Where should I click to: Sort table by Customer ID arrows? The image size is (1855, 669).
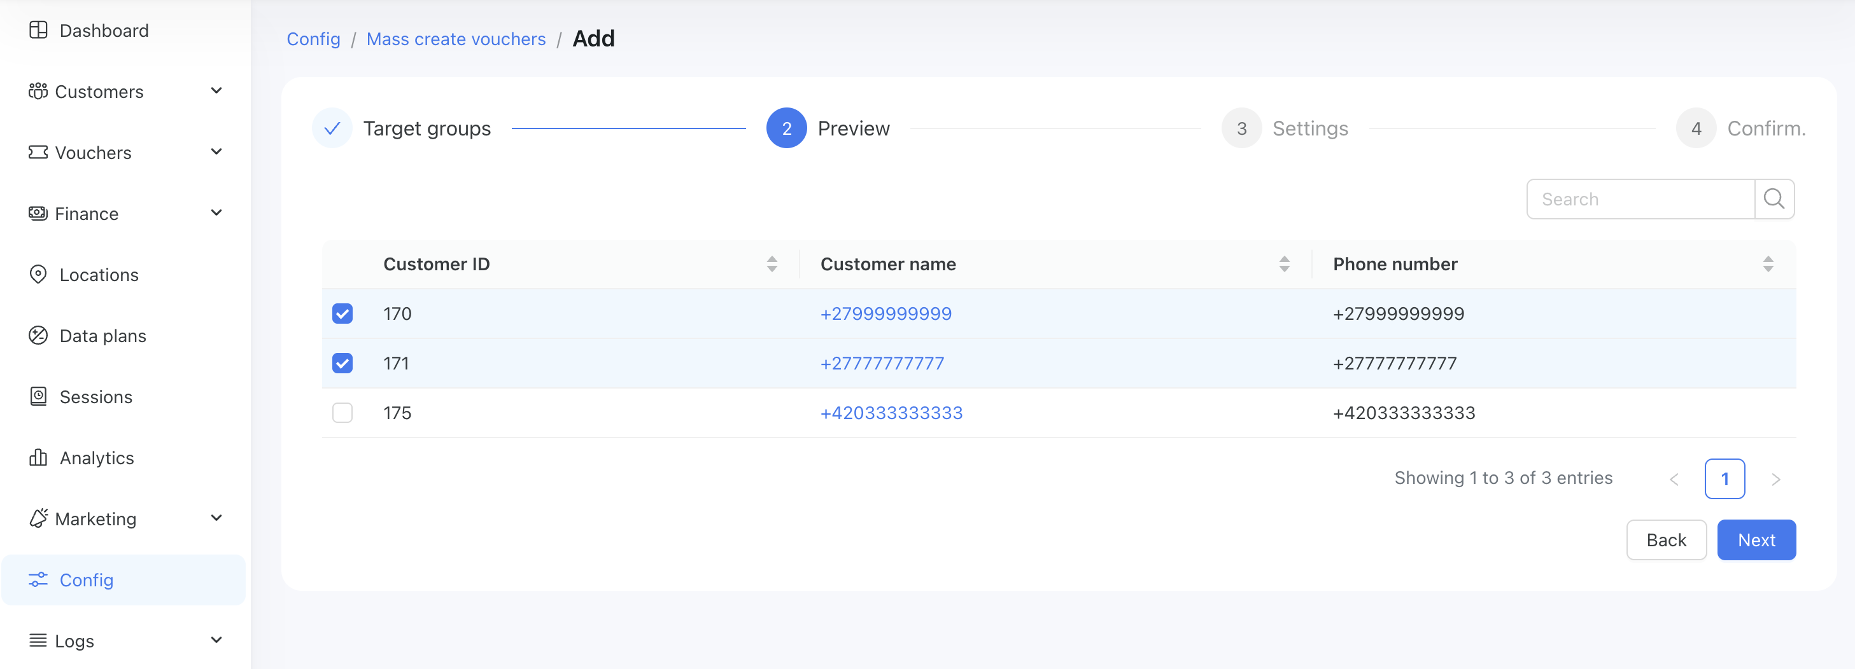[772, 264]
